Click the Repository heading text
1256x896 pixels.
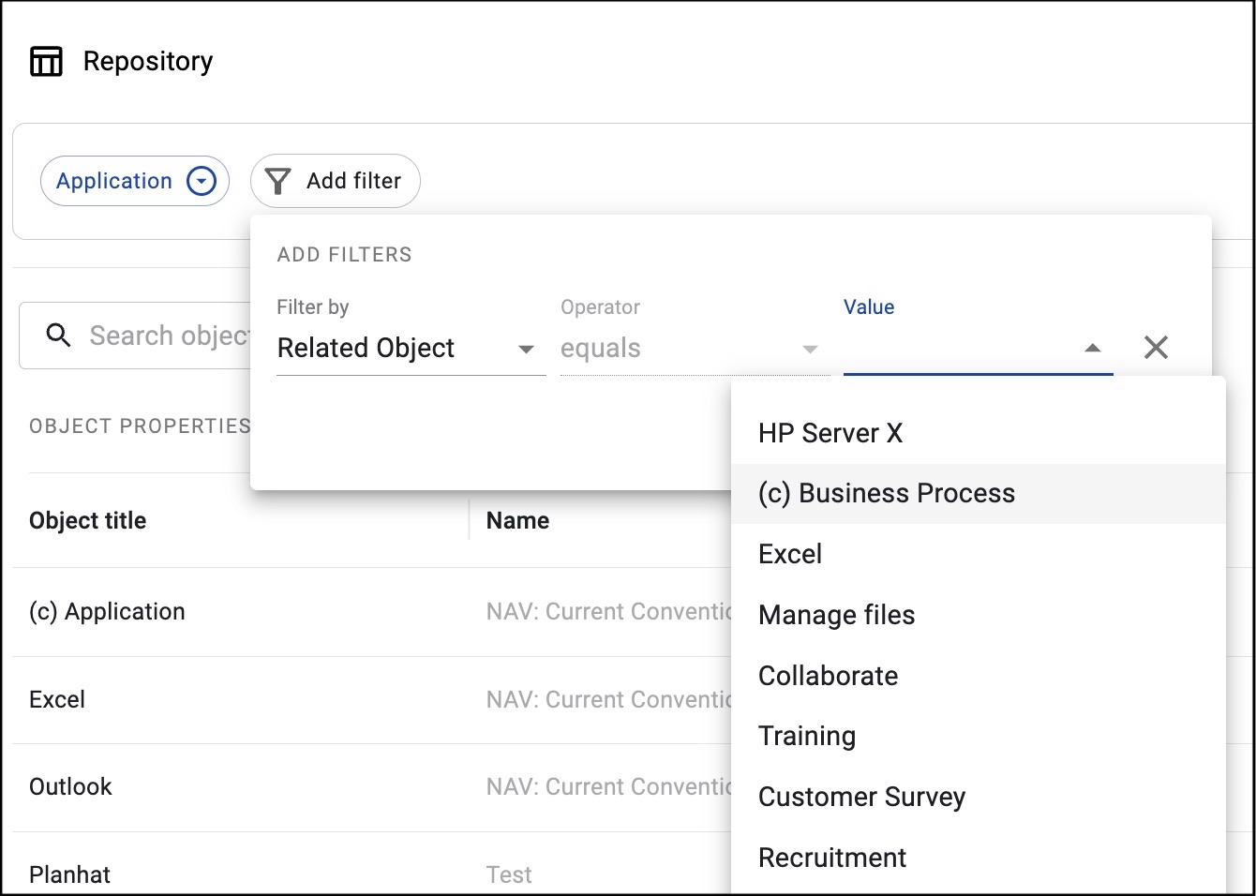pos(148,62)
